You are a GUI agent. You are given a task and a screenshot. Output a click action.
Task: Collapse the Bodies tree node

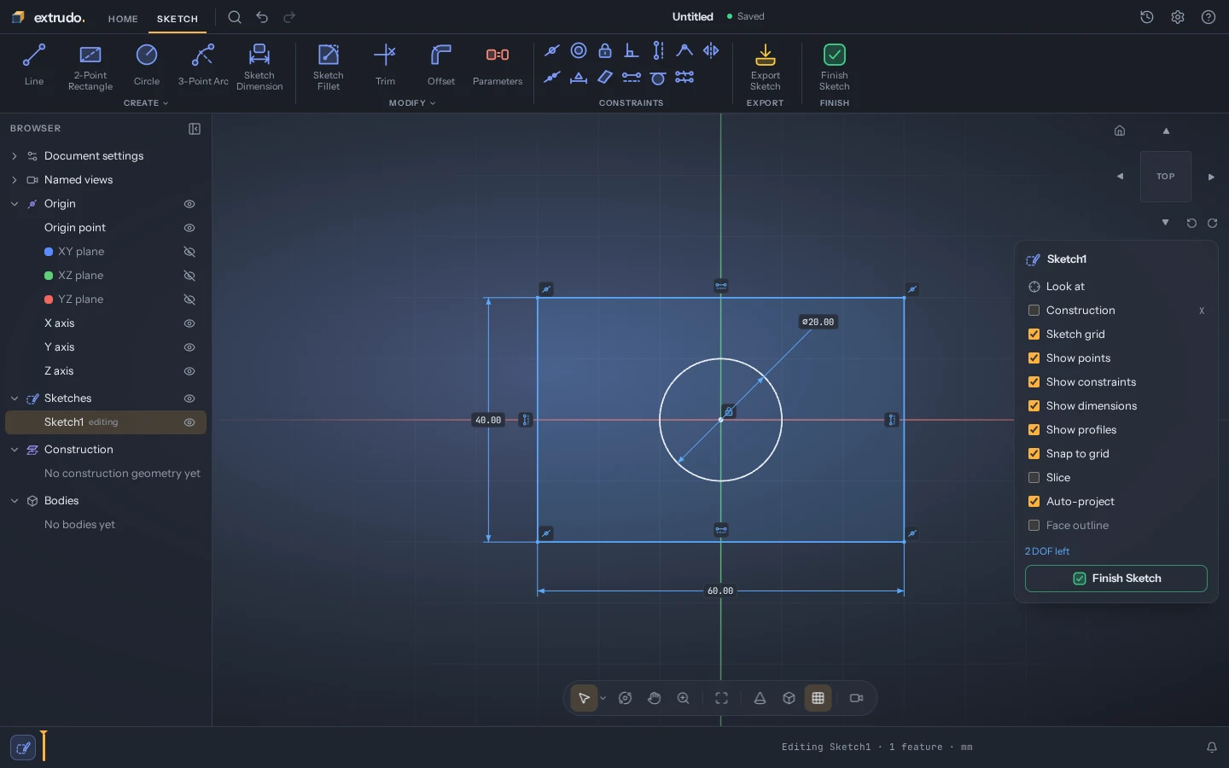click(15, 501)
